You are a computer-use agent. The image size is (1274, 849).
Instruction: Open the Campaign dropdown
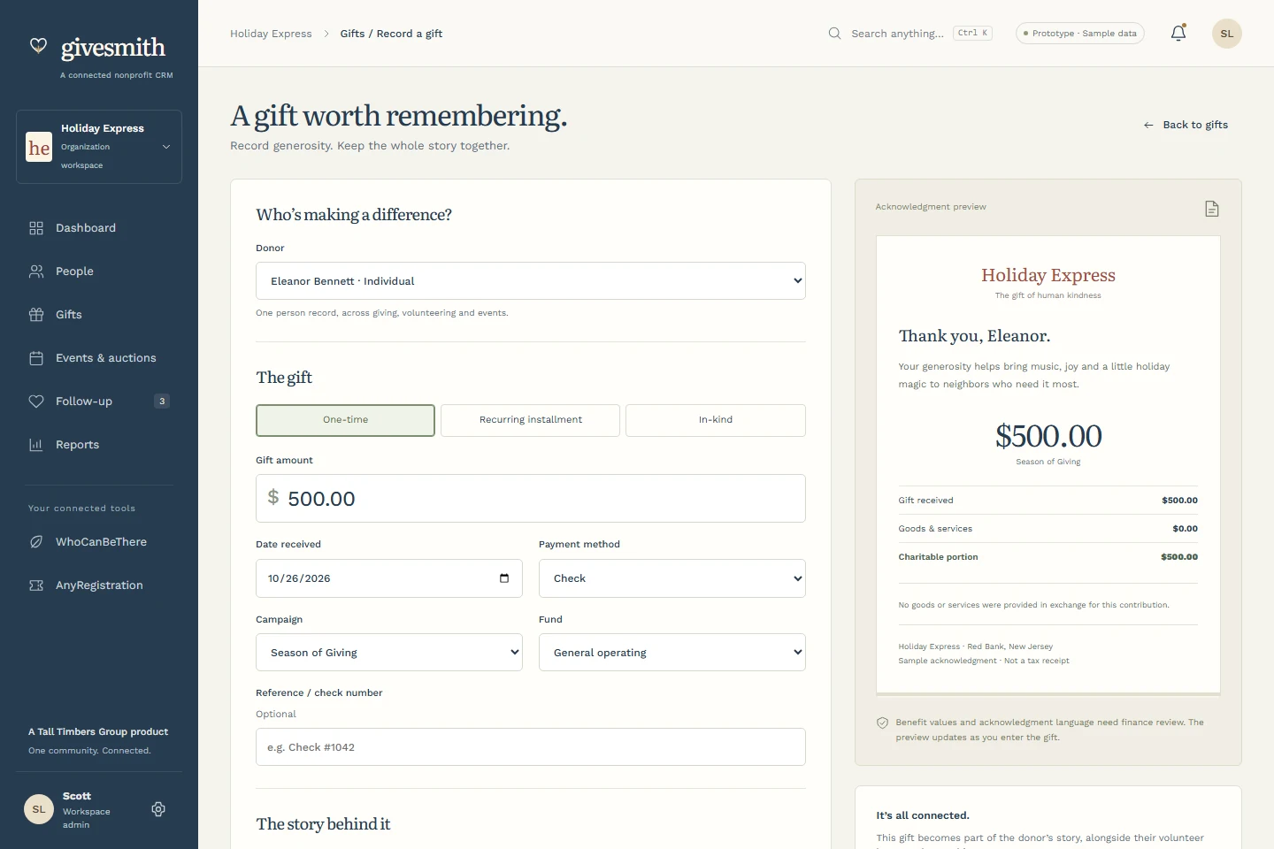click(x=389, y=653)
